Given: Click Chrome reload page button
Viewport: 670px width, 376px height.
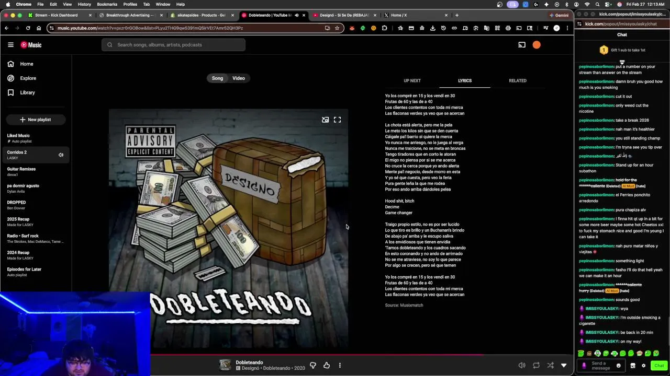Looking at the screenshot, I should 28,28.
